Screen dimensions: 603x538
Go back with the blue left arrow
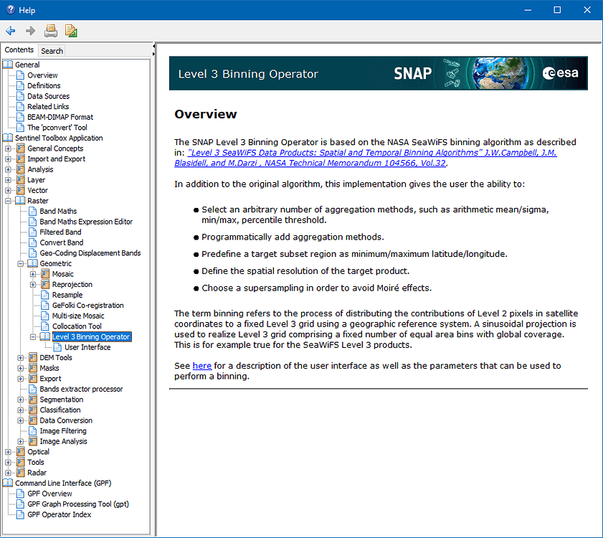click(10, 31)
